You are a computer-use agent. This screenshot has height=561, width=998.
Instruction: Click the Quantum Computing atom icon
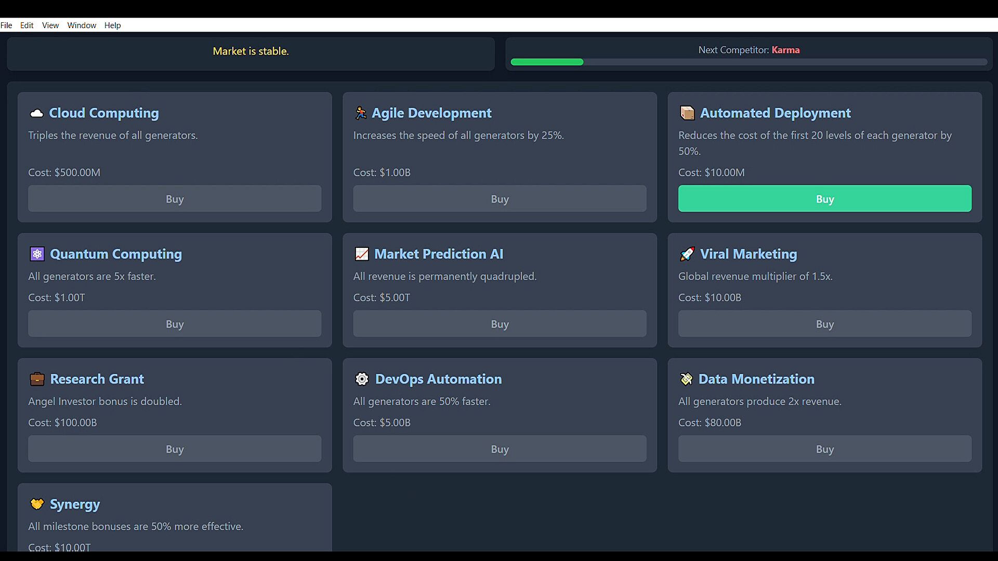point(37,254)
